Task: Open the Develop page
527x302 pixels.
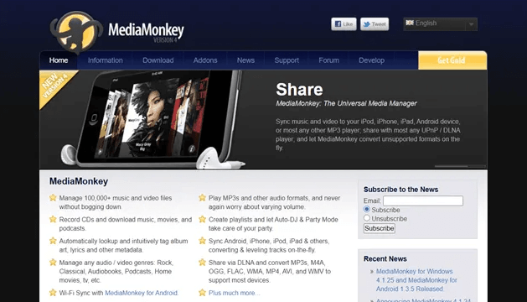Action: click(371, 60)
